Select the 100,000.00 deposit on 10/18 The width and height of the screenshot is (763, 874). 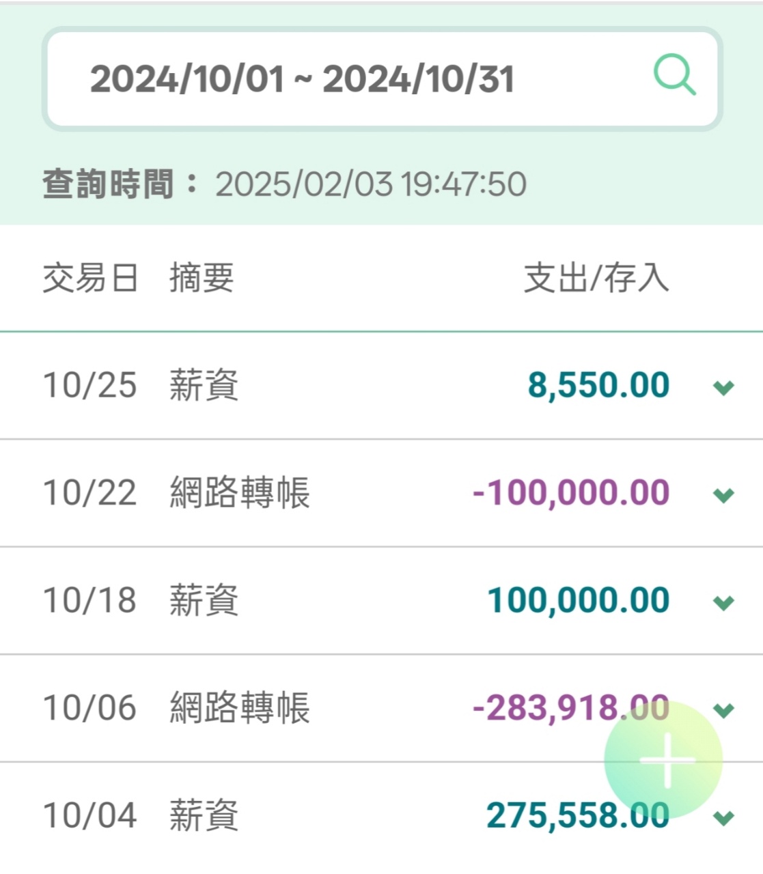[578, 601]
